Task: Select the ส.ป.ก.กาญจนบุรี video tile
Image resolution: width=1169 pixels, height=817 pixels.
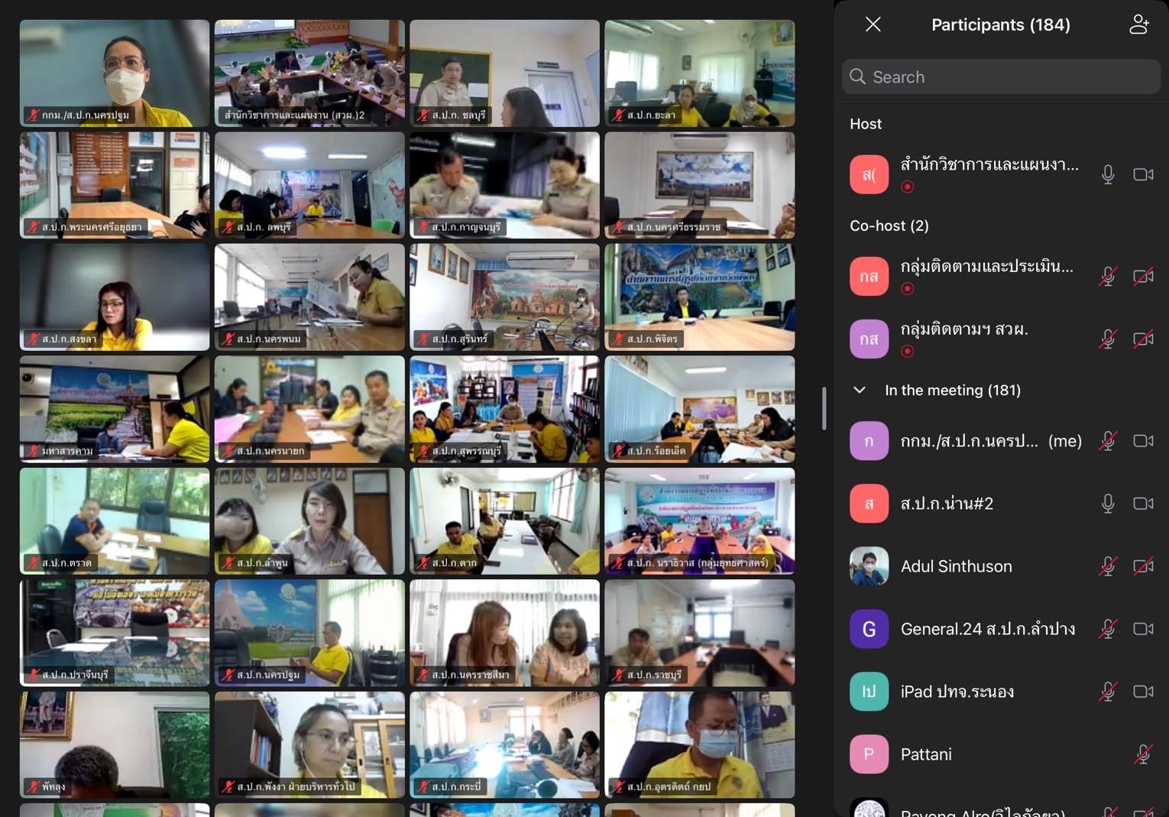Action: (x=504, y=185)
